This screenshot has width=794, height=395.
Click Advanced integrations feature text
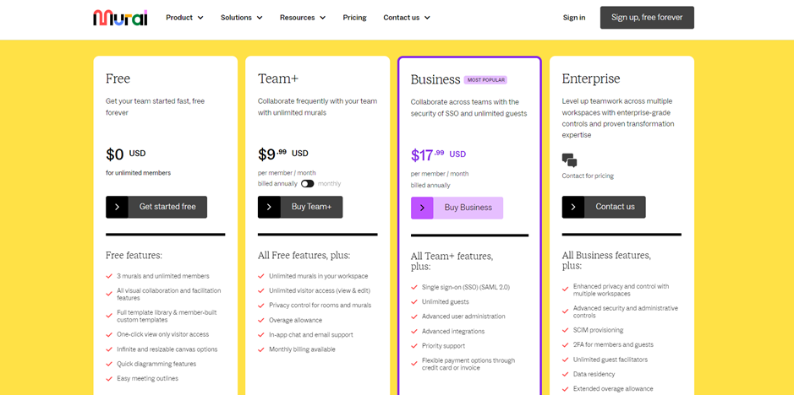[x=453, y=331]
